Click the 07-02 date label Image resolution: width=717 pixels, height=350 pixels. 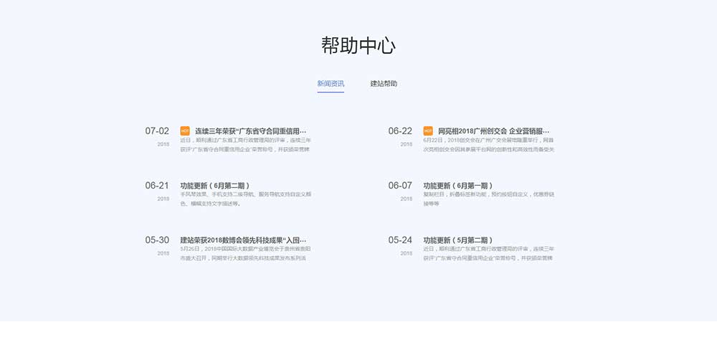(x=157, y=131)
